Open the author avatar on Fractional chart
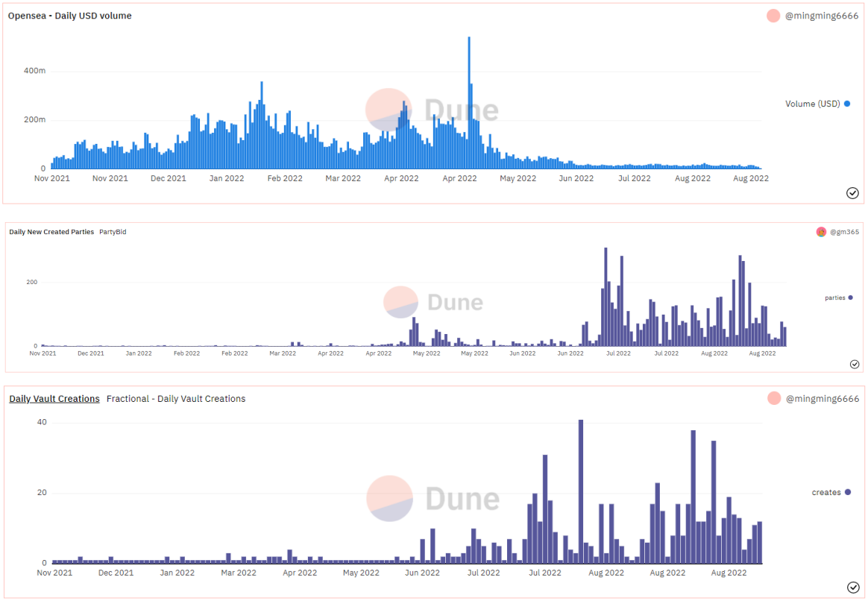This screenshot has width=868, height=601. tap(774, 398)
